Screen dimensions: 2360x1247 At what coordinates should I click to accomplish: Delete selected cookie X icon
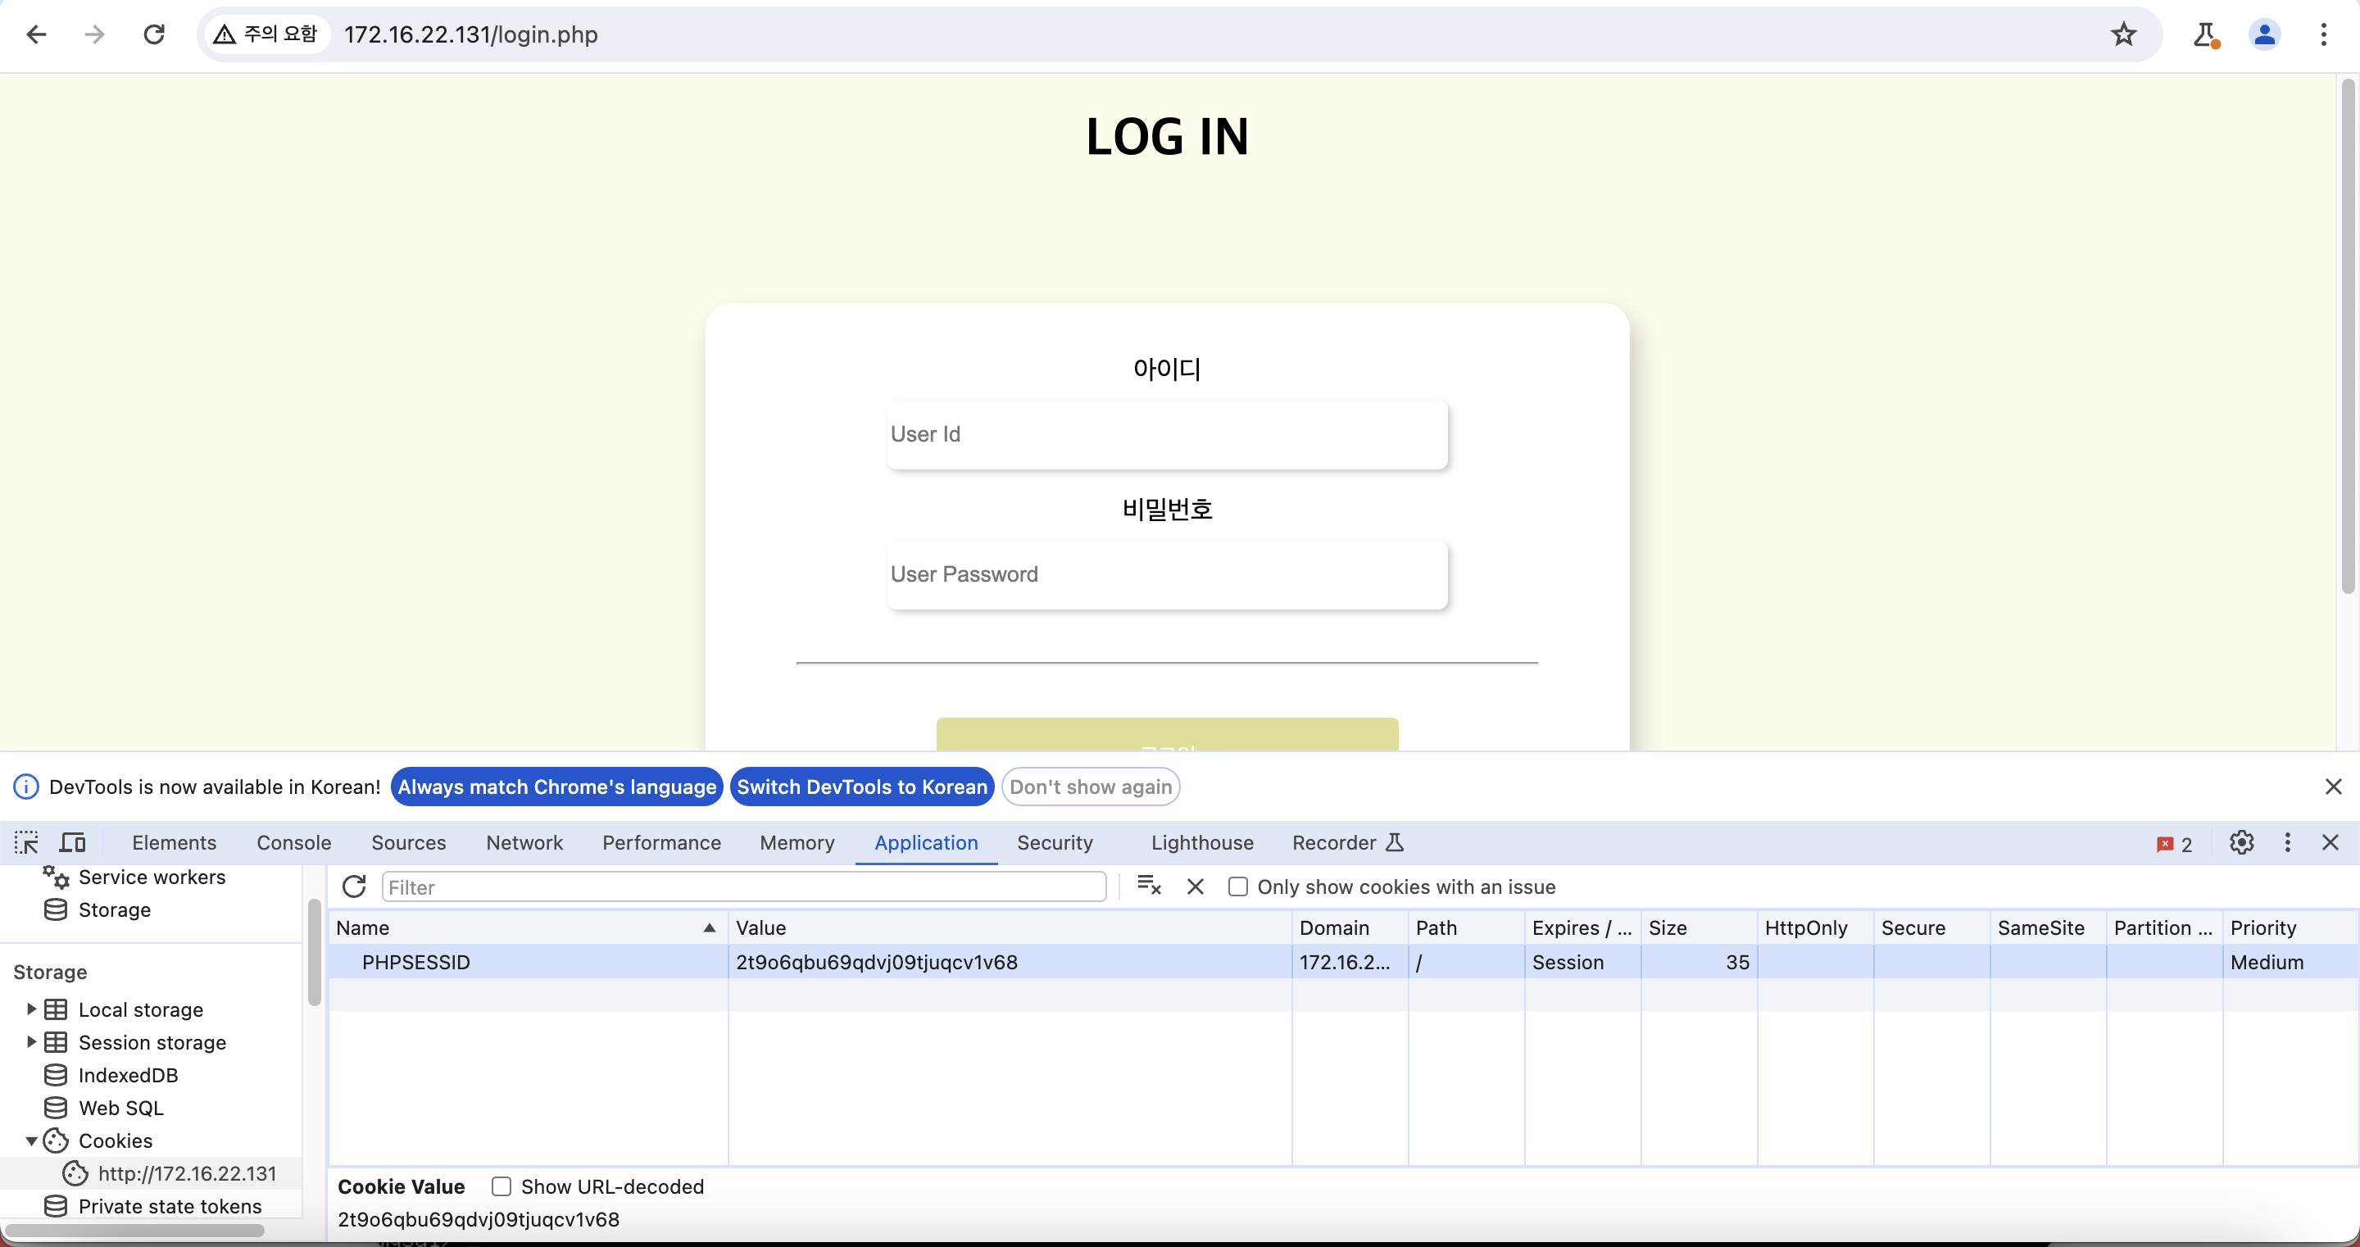click(x=1195, y=886)
